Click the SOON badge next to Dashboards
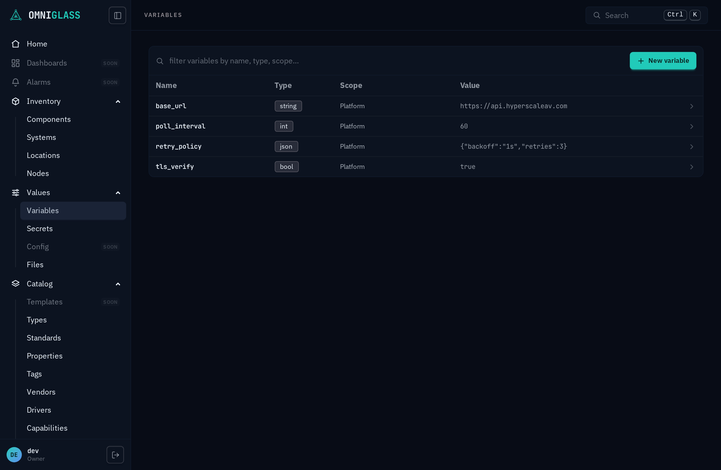The height and width of the screenshot is (470, 721). [110, 63]
